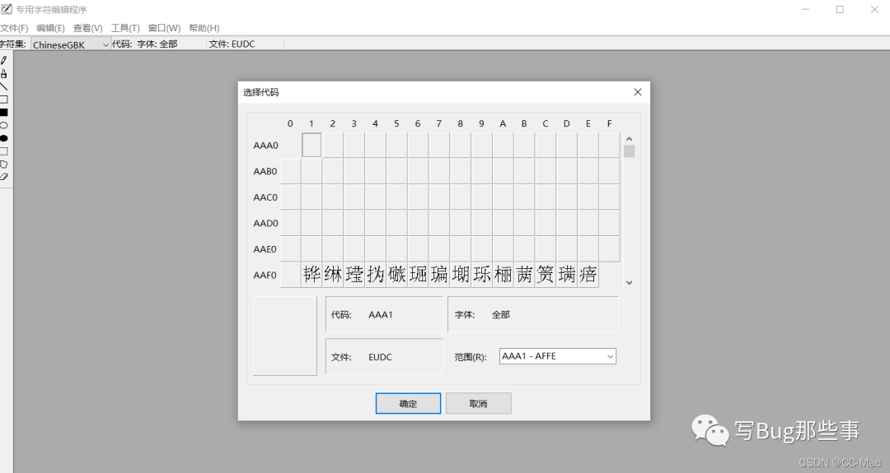
Task: Select the hollow Ellipse tool
Action: [x=4, y=125]
